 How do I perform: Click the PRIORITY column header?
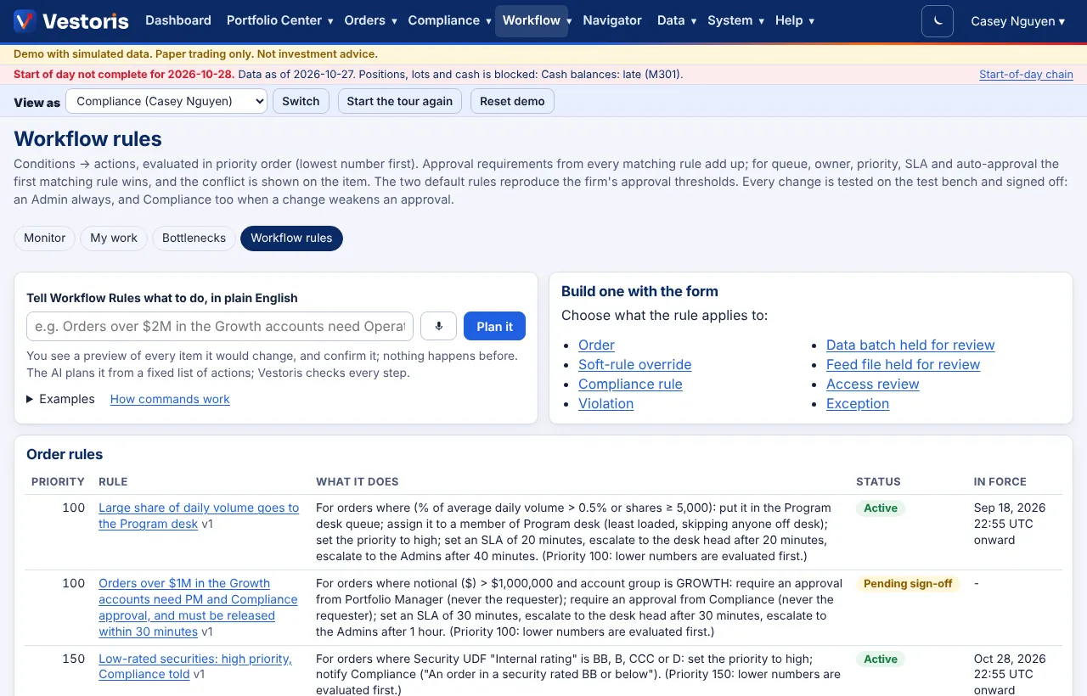58,481
